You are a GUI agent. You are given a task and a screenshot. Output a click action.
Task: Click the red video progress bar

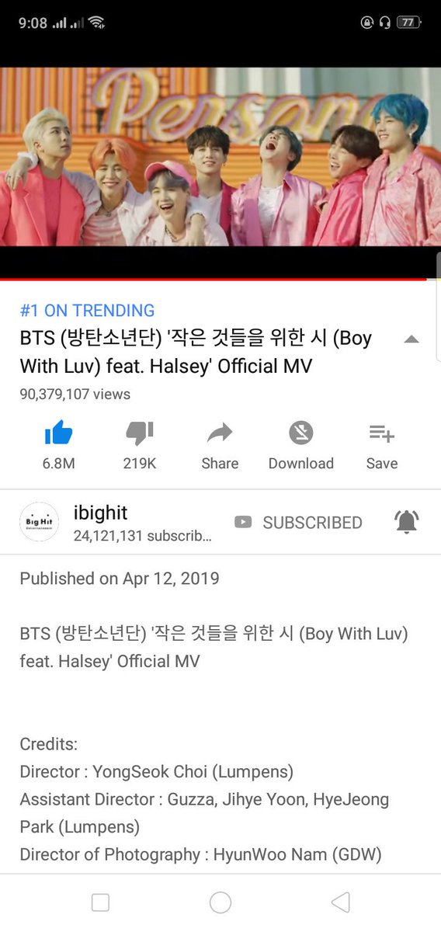click(214, 279)
